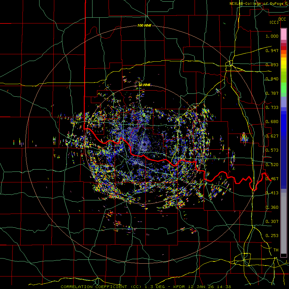Click the 0.253 legend value

tap(272, 236)
